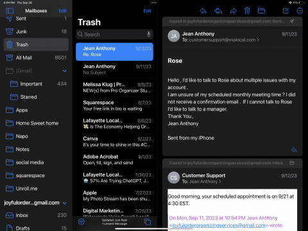
Task: Open the Notes folder
Action: 36,150
